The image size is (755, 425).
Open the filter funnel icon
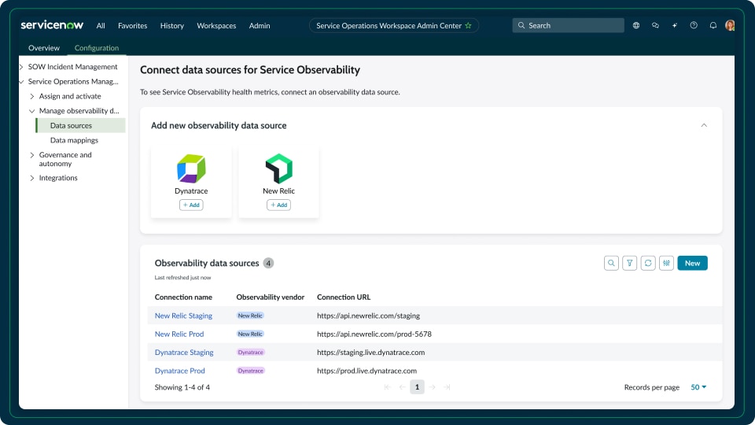point(629,263)
